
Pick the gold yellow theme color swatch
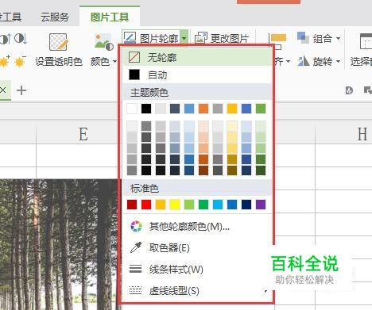click(x=232, y=109)
